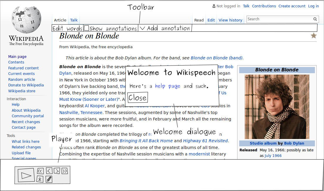Screen dimensions: 324x191
Task: Go to next segment with single right arrow
Action: (x=57, y=171)
